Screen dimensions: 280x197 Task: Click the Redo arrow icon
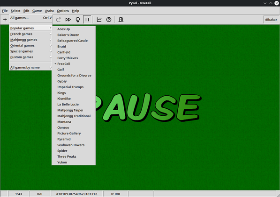click(59, 20)
